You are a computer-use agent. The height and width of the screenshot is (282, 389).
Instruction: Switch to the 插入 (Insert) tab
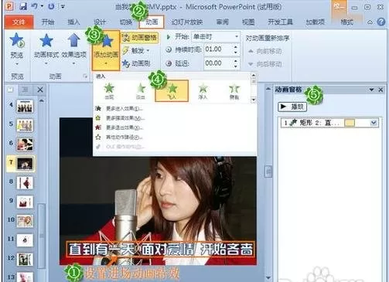point(73,22)
